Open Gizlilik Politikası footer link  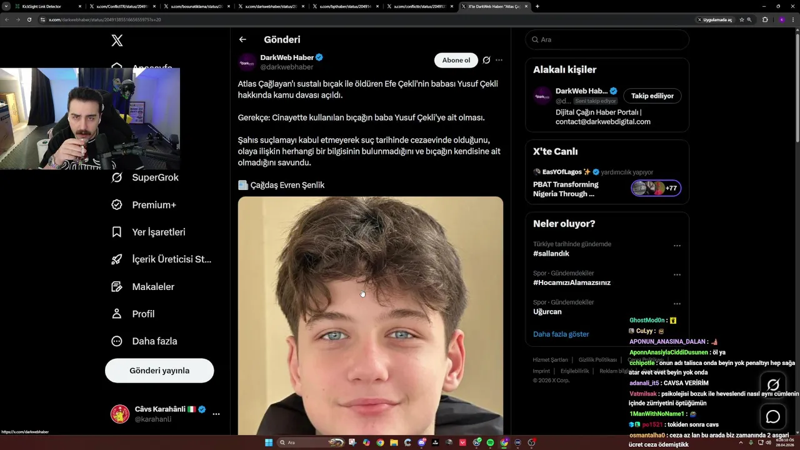tap(597, 360)
